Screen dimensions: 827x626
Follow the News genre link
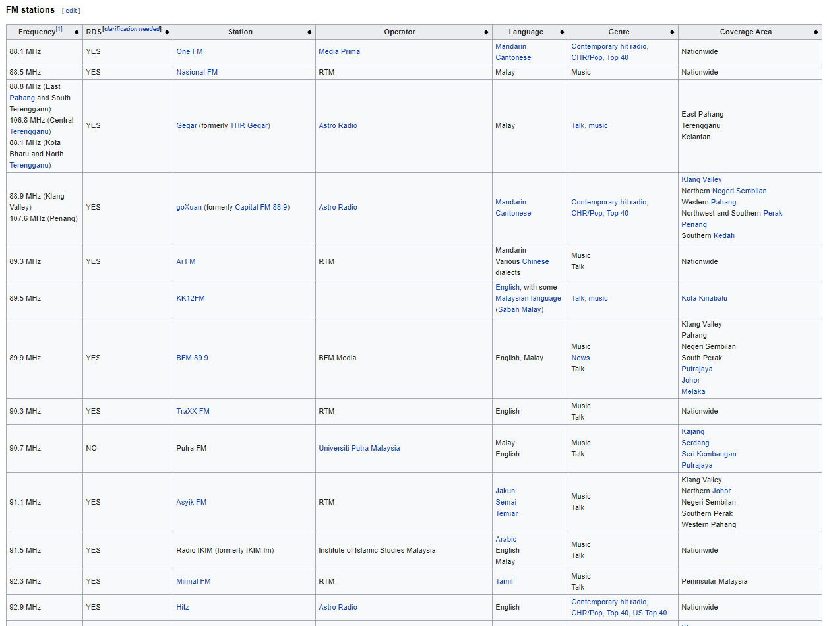pyautogui.click(x=580, y=358)
